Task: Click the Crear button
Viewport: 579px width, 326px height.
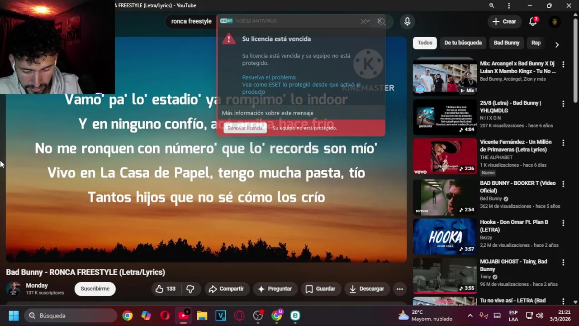Action: click(x=504, y=21)
